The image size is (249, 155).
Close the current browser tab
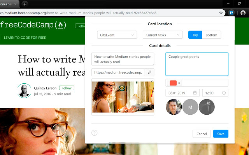[x=16, y=4]
